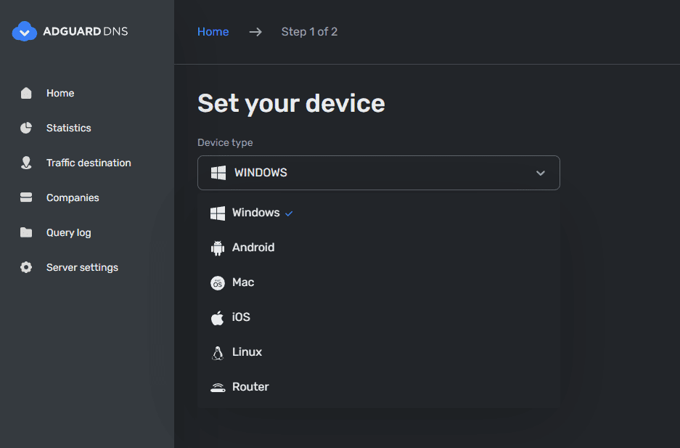Select the Android option label

(253, 248)
